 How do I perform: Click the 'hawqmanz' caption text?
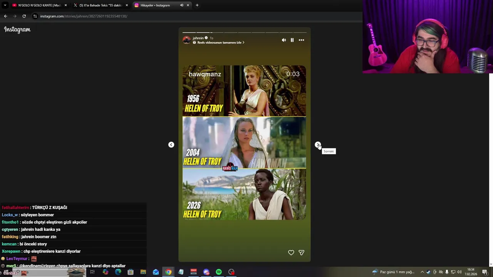(205, 74)
